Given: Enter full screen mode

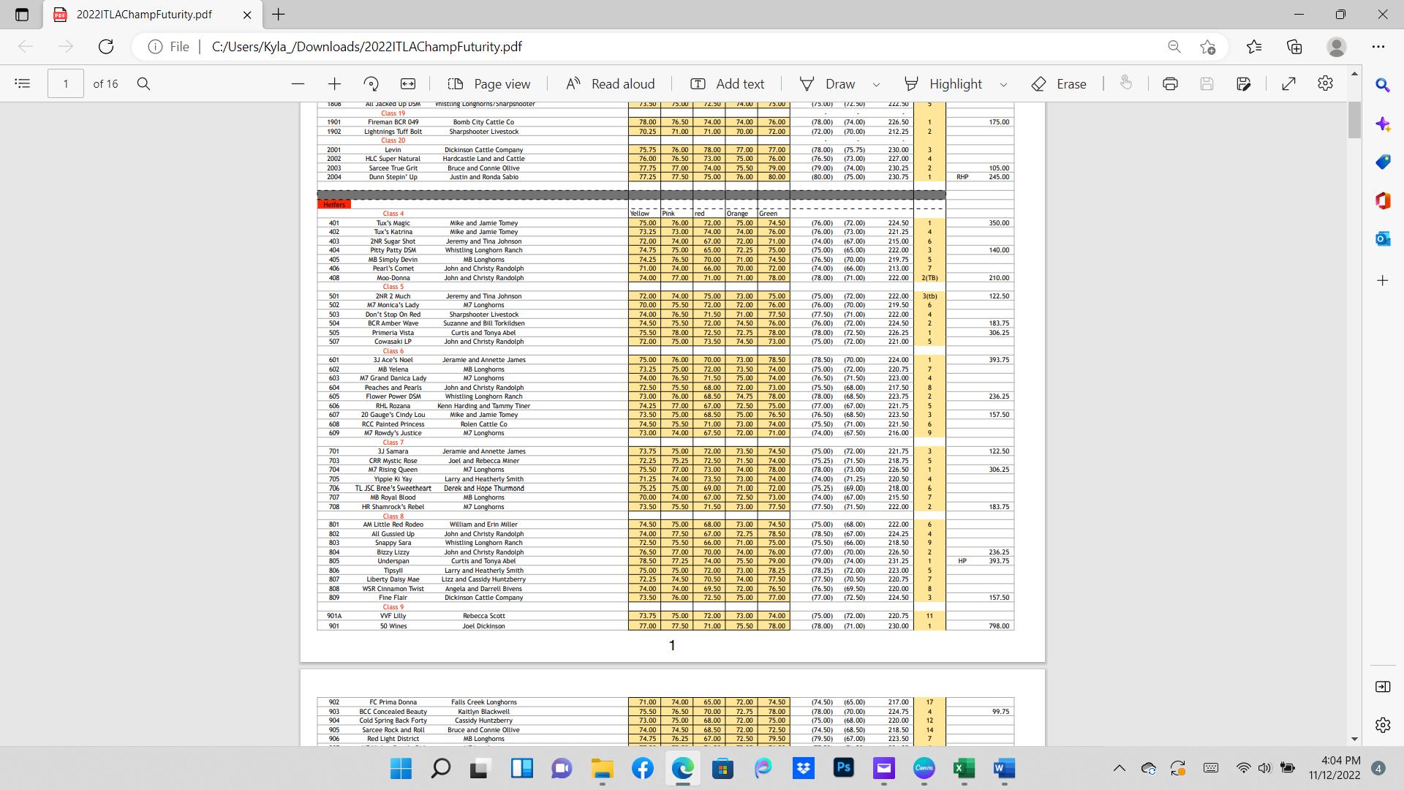Looking at the screenshot, I should [1289, 84].
